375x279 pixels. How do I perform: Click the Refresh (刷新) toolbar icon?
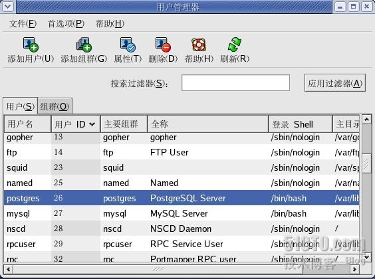(x=235, y=45)
